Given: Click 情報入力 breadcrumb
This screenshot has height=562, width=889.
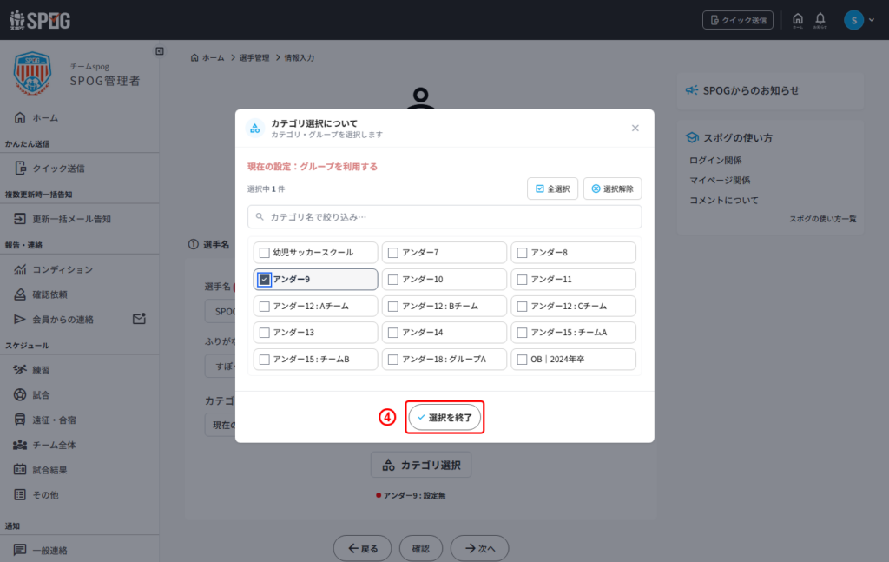Looking at the screenshot, I should point(299,58).
